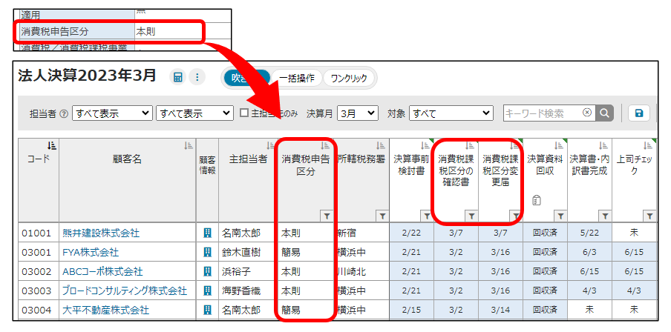Click the filter icon in 所轄税務署 column
The image size is (671, 332).
coord(382,216)
